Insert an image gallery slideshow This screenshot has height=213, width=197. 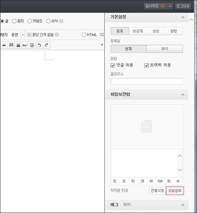click(x=169, y=181)
